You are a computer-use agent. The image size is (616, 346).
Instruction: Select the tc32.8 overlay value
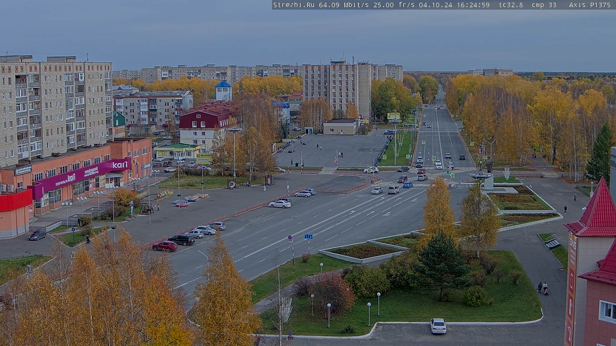[x=511, y=5]
